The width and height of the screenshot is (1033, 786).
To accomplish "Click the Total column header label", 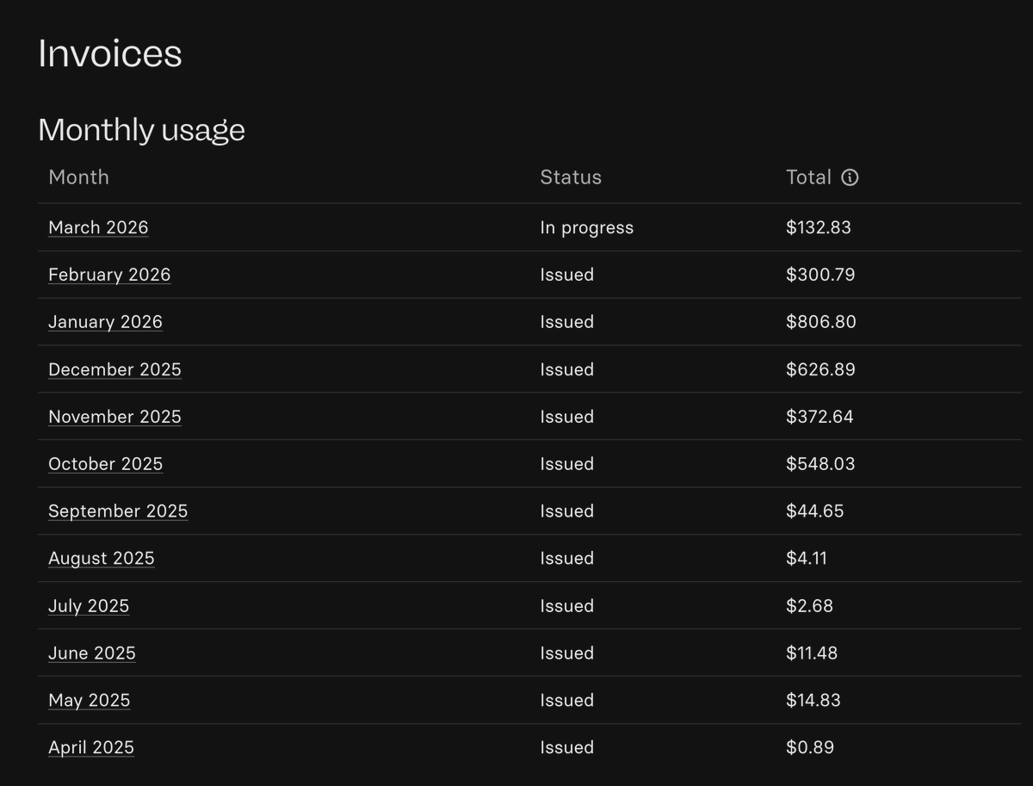I will click(x=808, y=177).
